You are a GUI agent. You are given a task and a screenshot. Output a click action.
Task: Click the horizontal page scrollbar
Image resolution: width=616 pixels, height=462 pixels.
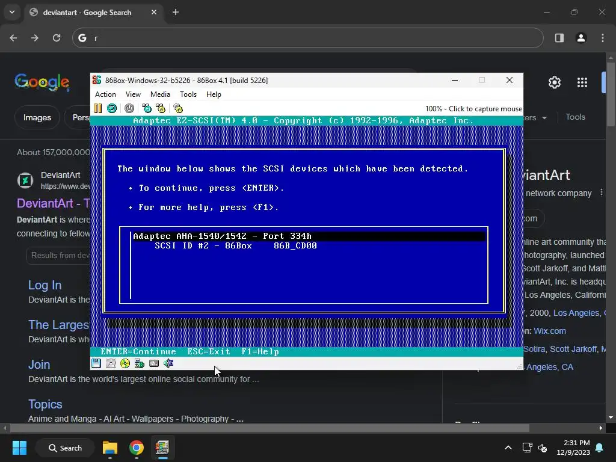269,428
